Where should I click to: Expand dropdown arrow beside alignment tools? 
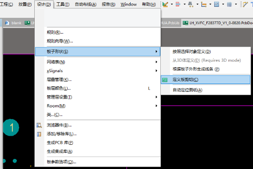pyautogui.click(x=184, y=4)
